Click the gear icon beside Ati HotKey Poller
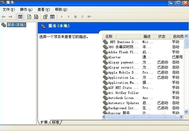This screenshot has width=189, height=131. coord(105,93)
